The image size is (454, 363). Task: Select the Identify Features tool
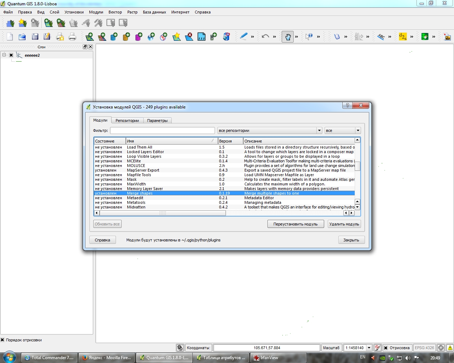coord(309,37)
